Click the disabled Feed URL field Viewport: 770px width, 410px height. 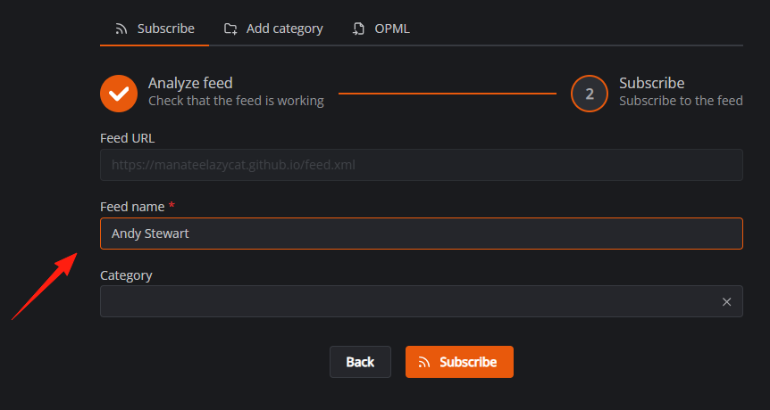[x=422, y=165]
